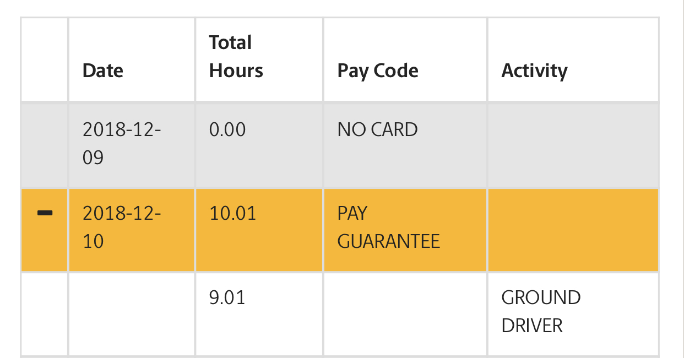Click the NO CARD pay code cell

point(405,145)
